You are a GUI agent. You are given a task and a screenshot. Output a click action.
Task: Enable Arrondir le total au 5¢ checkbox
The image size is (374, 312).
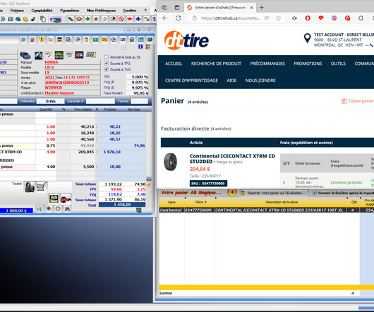point(107,57)
